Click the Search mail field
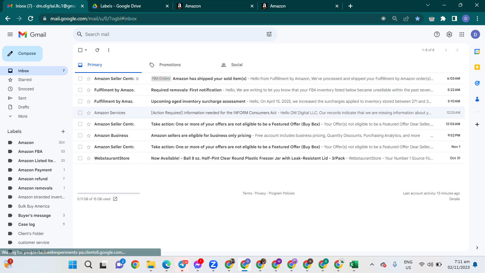 (175, 34)
